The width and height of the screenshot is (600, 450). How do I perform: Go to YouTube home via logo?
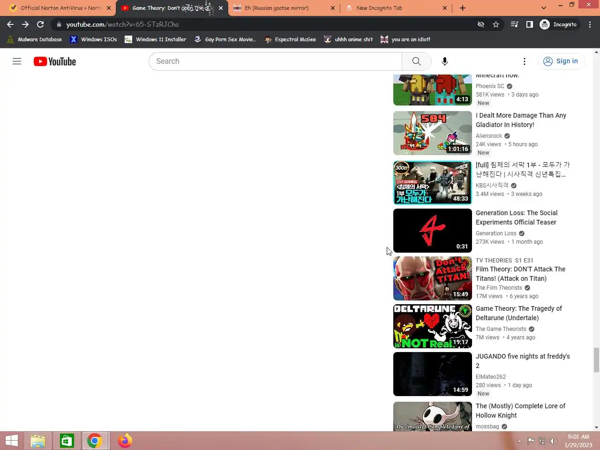[x=55, y=61]
